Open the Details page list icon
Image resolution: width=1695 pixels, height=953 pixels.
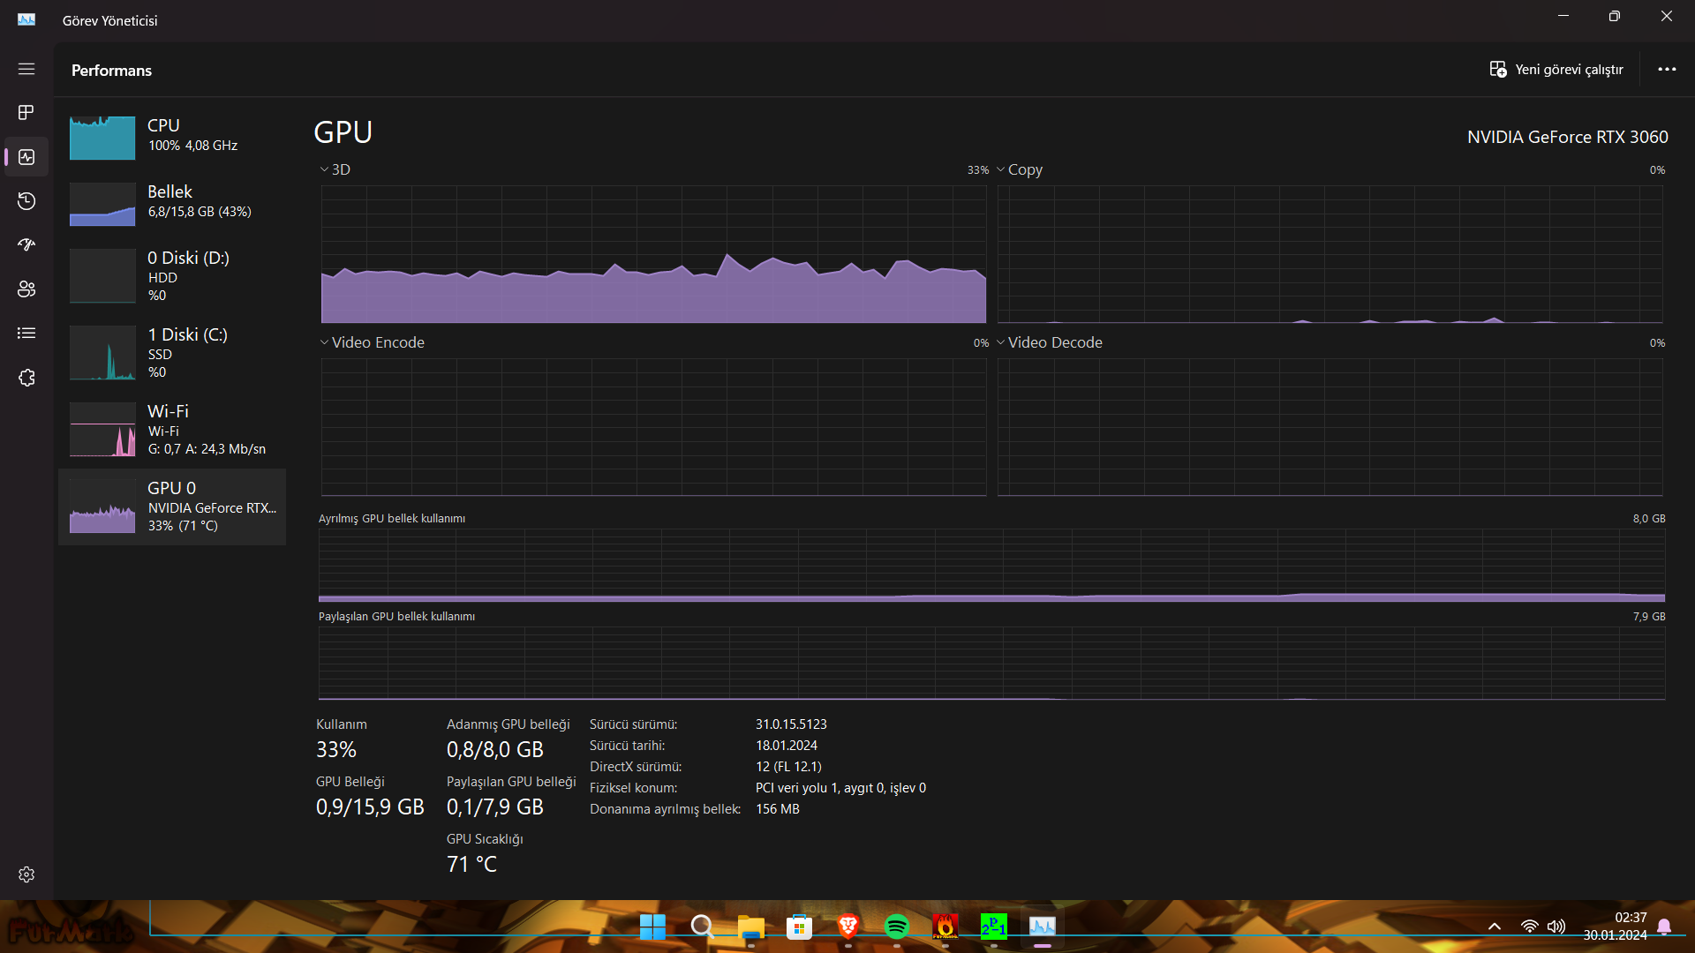coord(26,333)
